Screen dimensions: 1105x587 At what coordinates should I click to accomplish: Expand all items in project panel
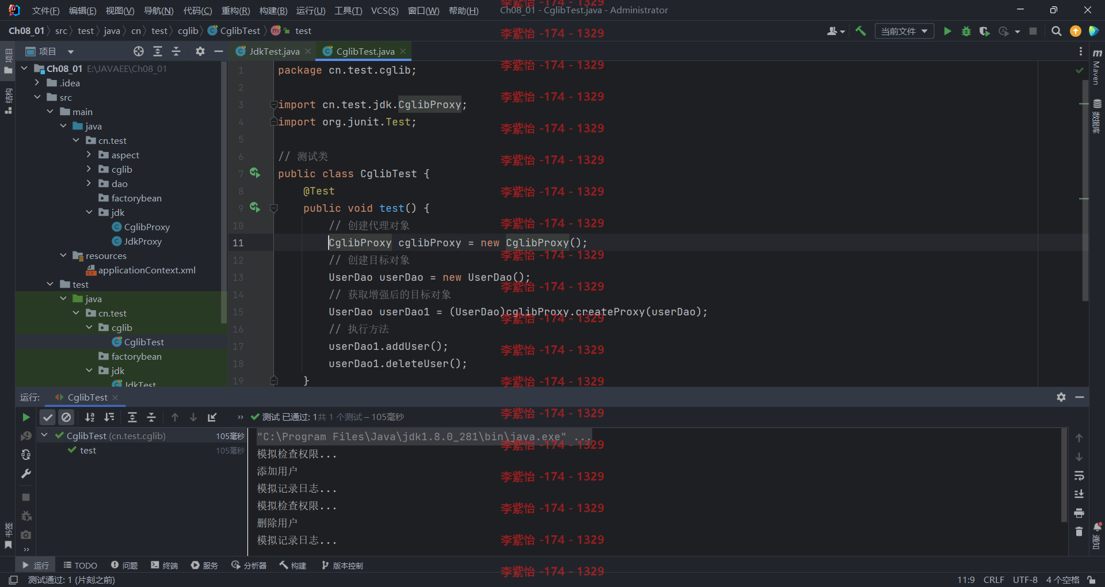coord(158,51)
